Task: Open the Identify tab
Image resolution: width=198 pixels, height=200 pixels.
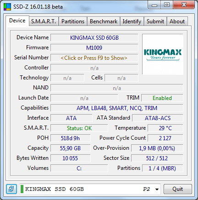Action: point(132,21)
